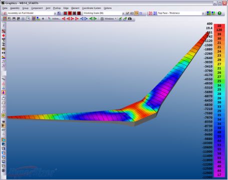Screen dimensions: 228x180
Task: Toggle the highlighted purple grid icon
Action: click(34, 18)
